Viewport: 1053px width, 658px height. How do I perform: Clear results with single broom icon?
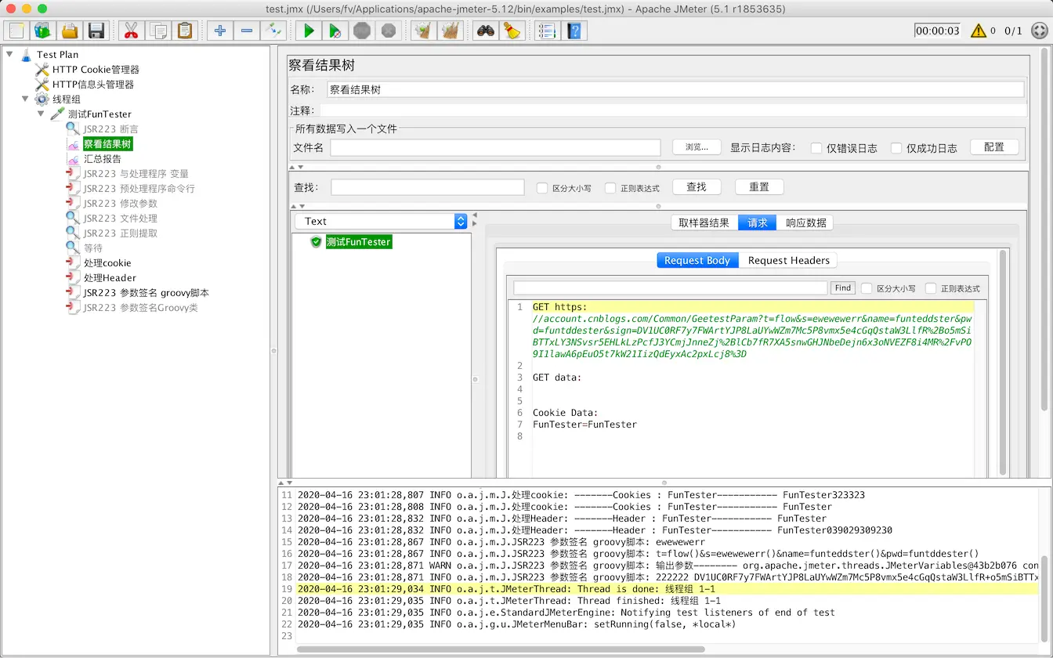tap(424, 31)
